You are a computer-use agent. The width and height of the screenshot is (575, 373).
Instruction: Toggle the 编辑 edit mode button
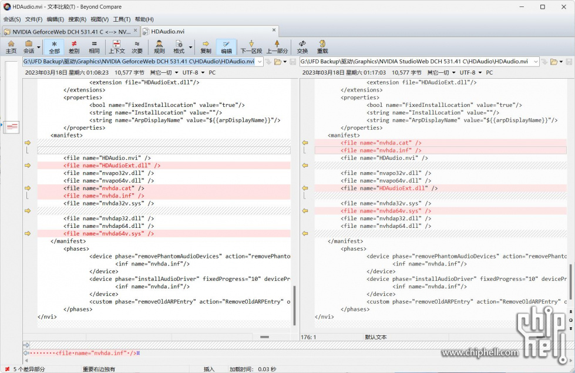(x=226, y=47)
